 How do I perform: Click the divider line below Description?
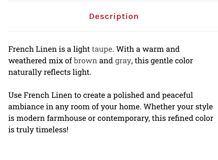coord(113,31)
